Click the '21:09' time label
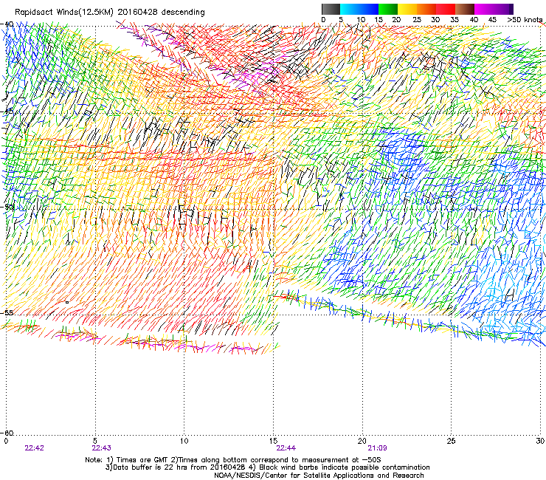This screenshot has width=546, height=480. click(x=377, y=448)
